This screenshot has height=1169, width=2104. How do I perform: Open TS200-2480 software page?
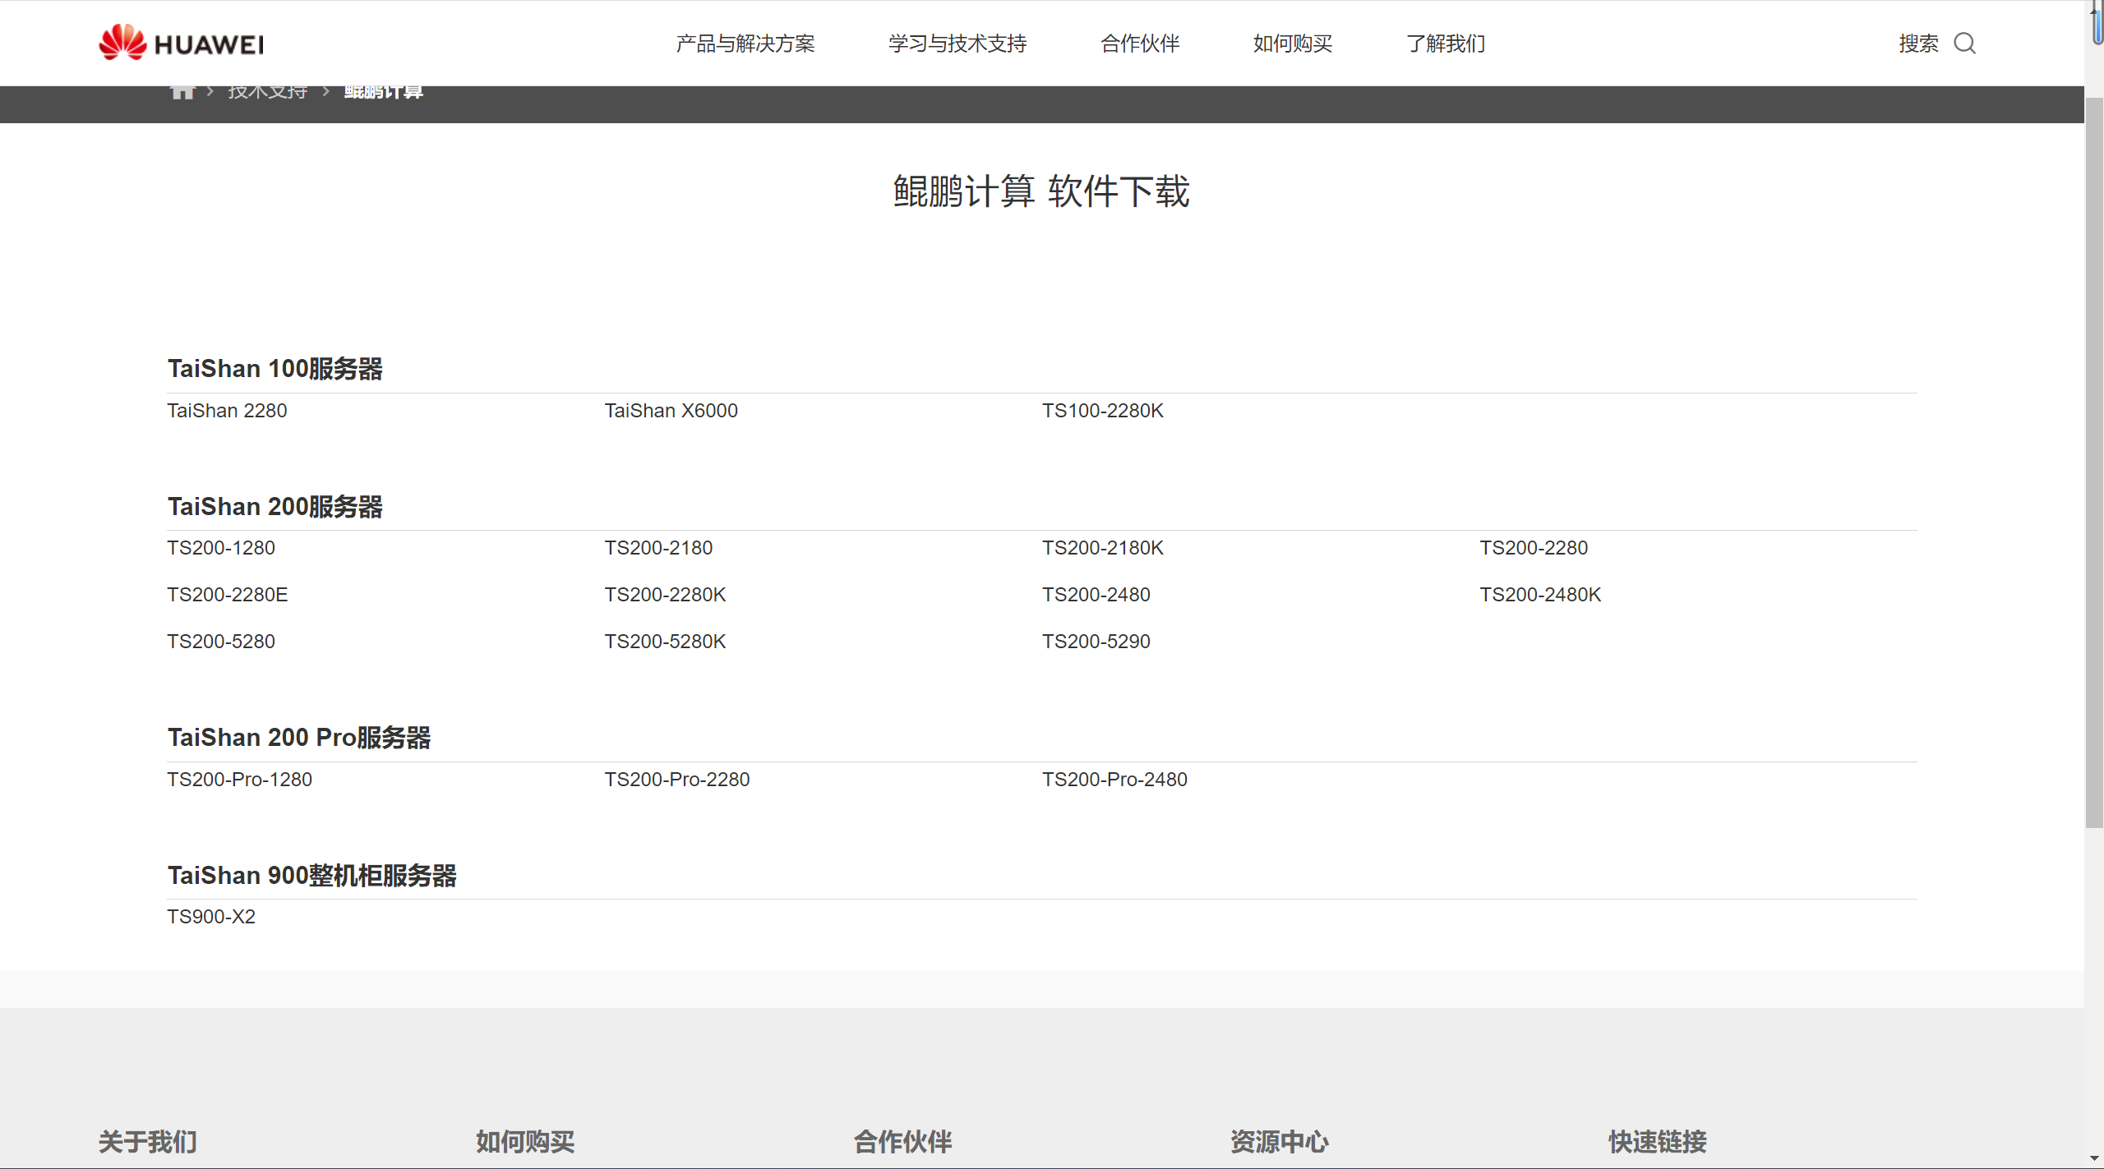1096,594
